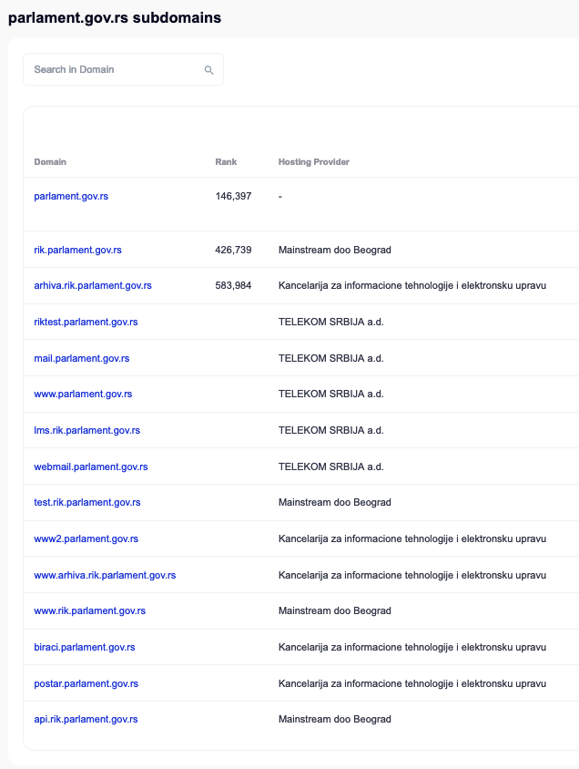This screenshot has height=769, width=579.
Task: Click TELEKOM SRBIJA in mail.parlament row
Action: point(330,358)
